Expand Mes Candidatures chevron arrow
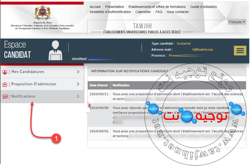250x167 pixels. pos(78,72)
